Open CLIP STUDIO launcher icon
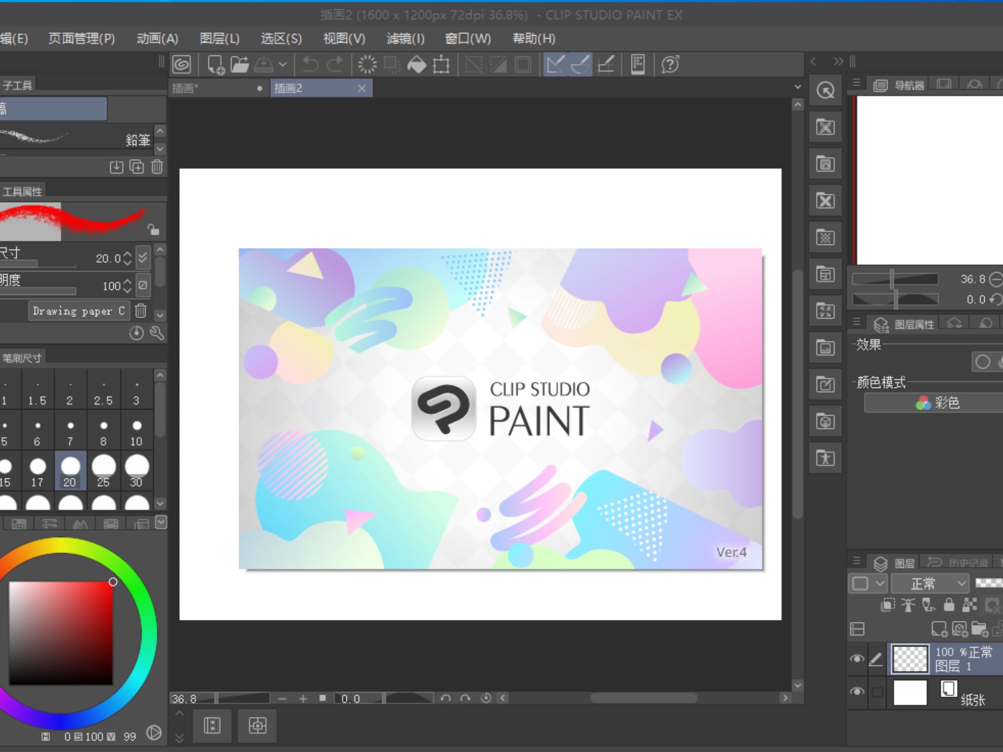1003x752 pixels. pyautogui.click(x=182, y=65)
